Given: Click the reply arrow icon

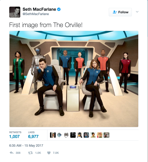Looking at the screenshot, I should coord(12,153).
